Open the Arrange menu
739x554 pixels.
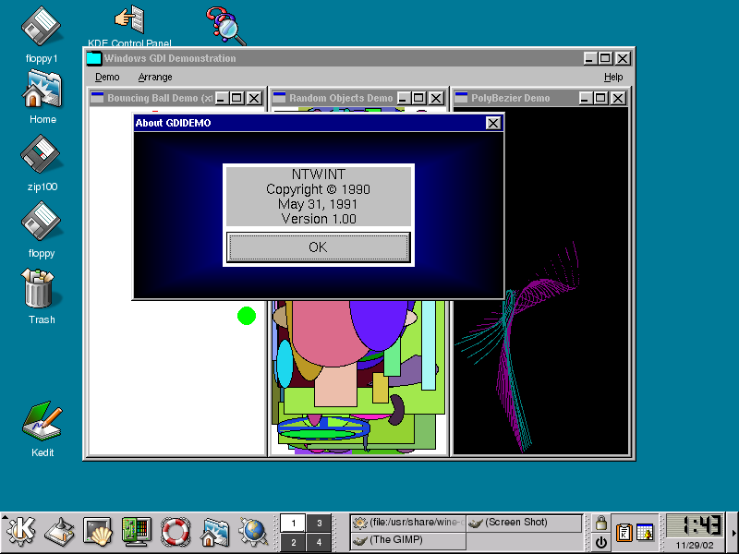tap(155, 78)
